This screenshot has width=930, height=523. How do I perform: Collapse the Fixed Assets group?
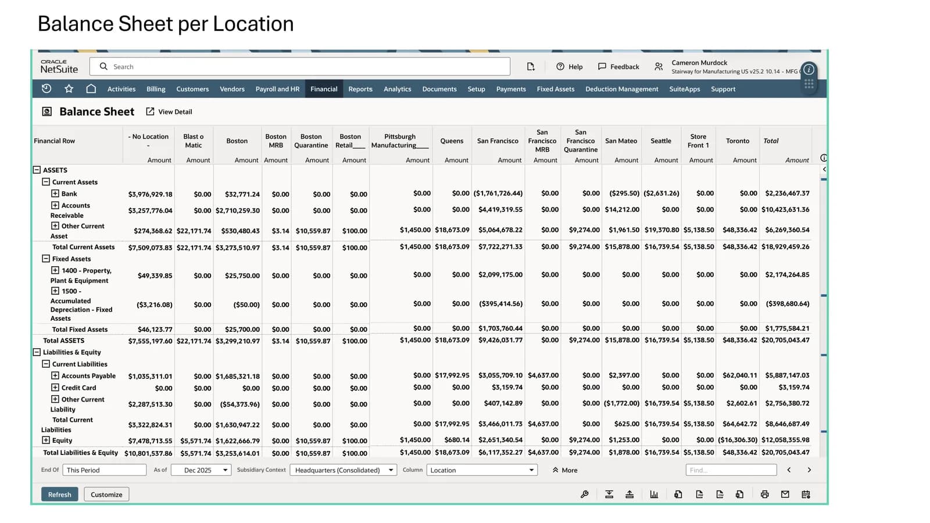[x=46, y=258]
